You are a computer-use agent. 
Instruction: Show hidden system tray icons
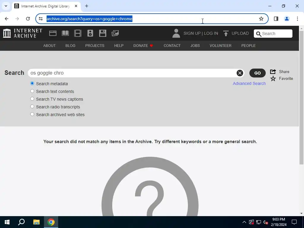pyautogui.click(x=244, y=222)
